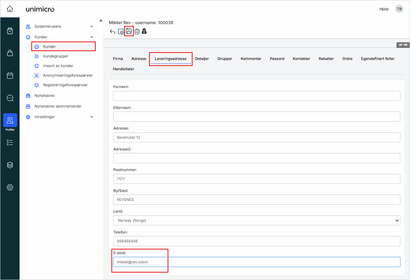Switch to the Handlelister tab
The image size is (410, 280).
coord(123,69)
